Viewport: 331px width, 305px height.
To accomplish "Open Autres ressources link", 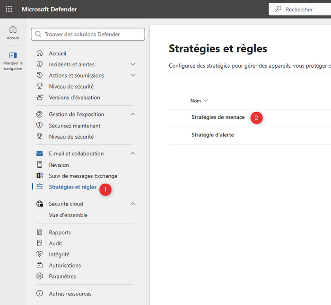I will click(70, 294).
